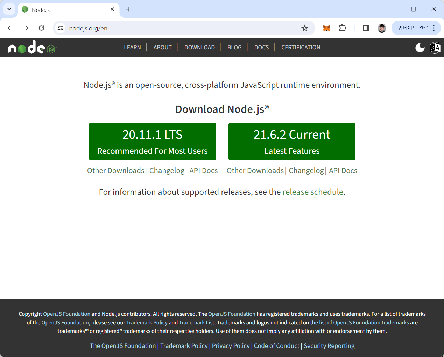Click the profile avatar picture
The width and height of the screenshot is (444, 357).
pos(382,28)
